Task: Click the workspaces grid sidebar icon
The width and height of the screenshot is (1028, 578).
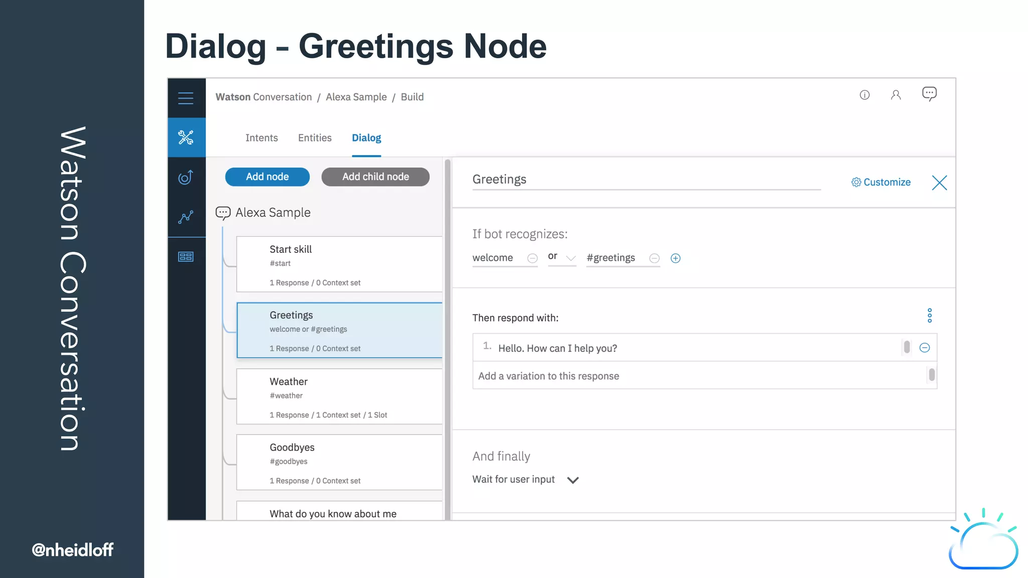Action: click(x=186, y=256)
